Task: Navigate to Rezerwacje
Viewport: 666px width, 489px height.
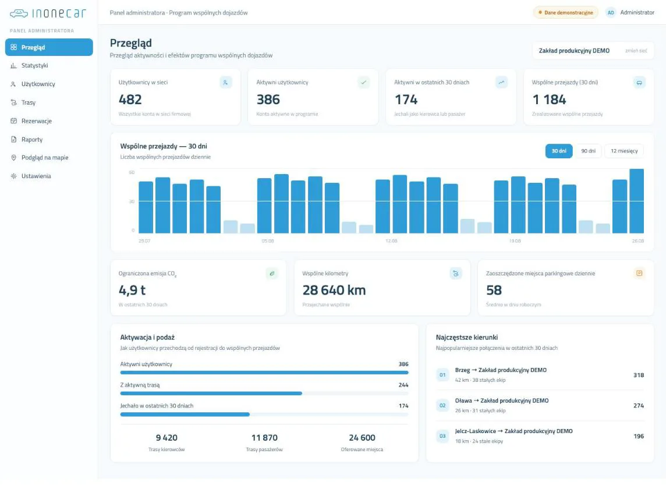Action: [x=49, y=121]
